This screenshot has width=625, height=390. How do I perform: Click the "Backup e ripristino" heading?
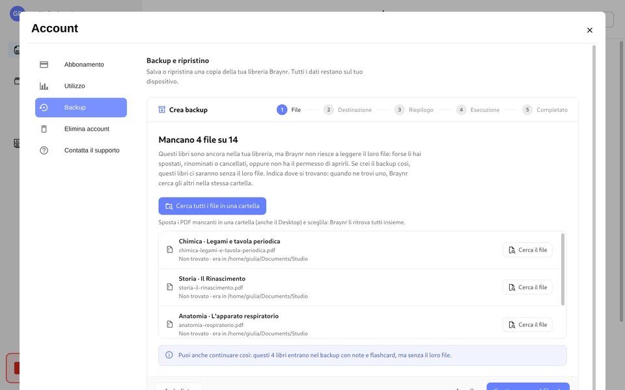pos(178,60)
